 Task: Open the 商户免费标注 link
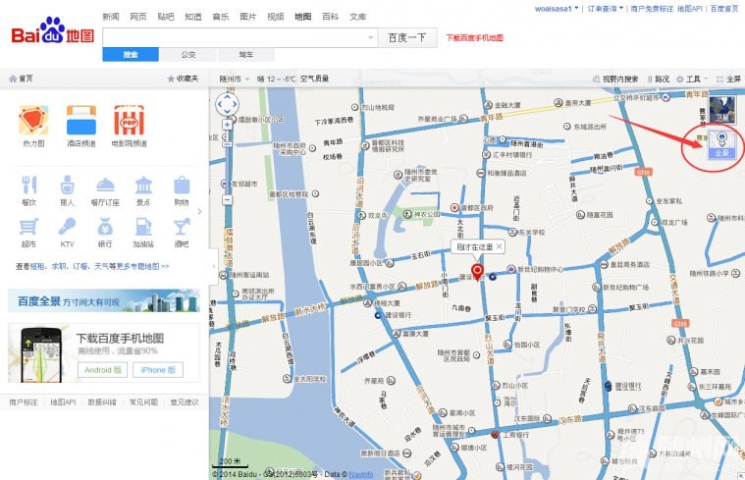tap(652, 9)
